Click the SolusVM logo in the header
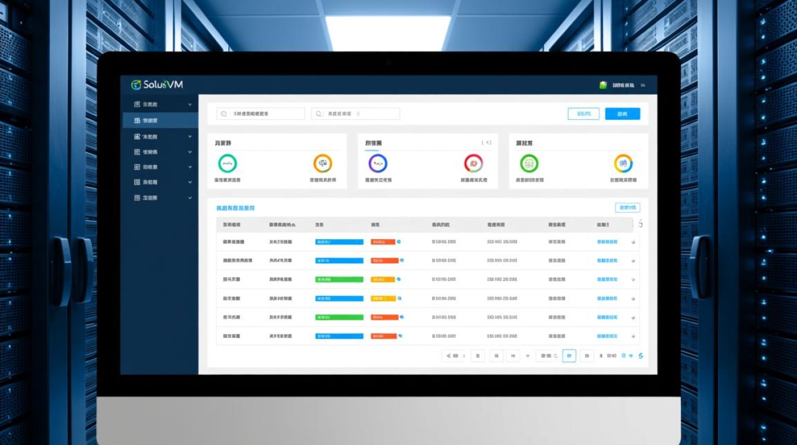Image resolution: width=797 pixels, height=445 pixels. point(157,85)
